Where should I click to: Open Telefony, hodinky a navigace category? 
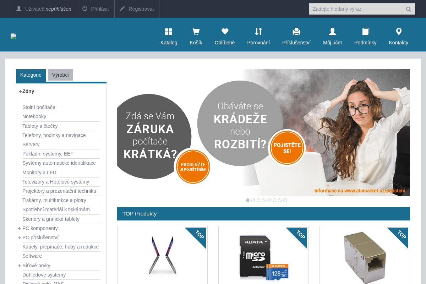point(54,135)
